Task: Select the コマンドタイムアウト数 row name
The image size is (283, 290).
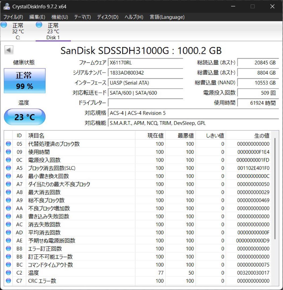Action: point(51,265)
